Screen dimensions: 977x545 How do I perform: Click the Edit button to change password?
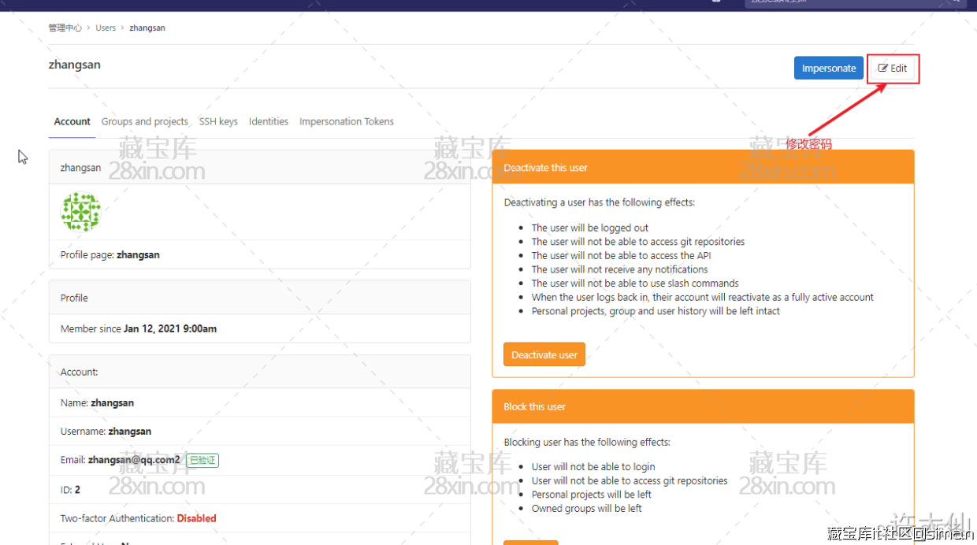(x=893, y=69)
